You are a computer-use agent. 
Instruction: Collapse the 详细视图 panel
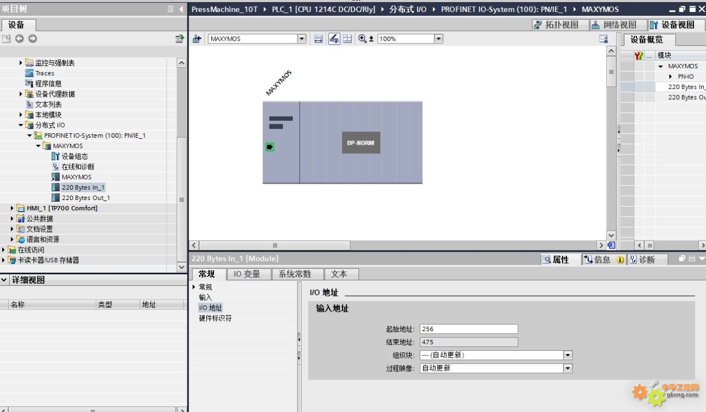[x=4, y=280]
